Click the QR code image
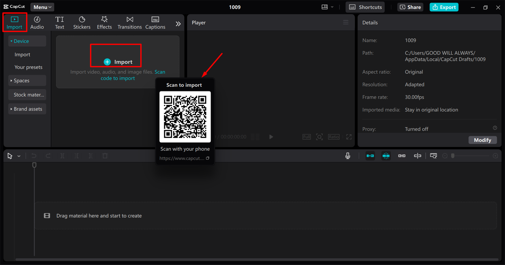505x265 pixels. coord(185,117)
